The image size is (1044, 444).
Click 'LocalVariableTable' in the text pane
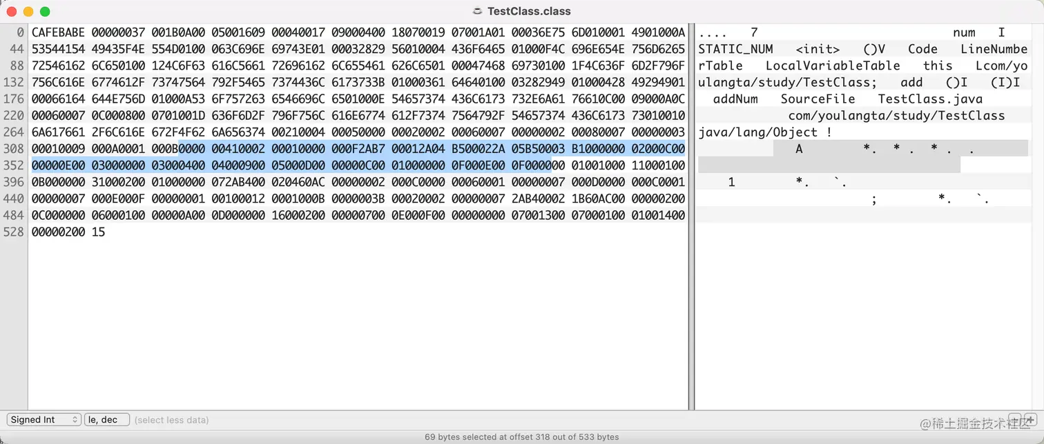(x=833, y=65)
